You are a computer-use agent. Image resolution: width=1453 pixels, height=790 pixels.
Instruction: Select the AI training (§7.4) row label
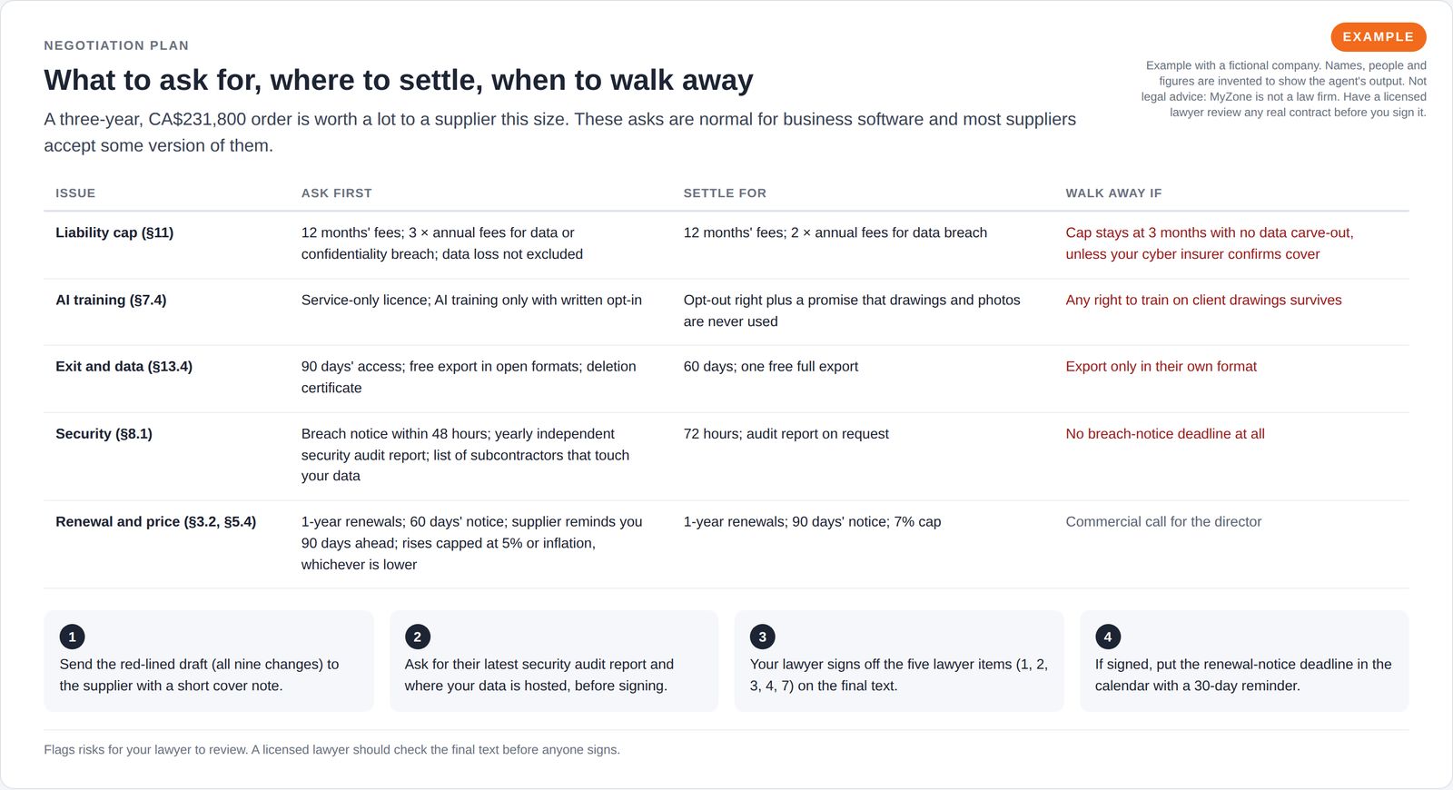pos(111,300)
